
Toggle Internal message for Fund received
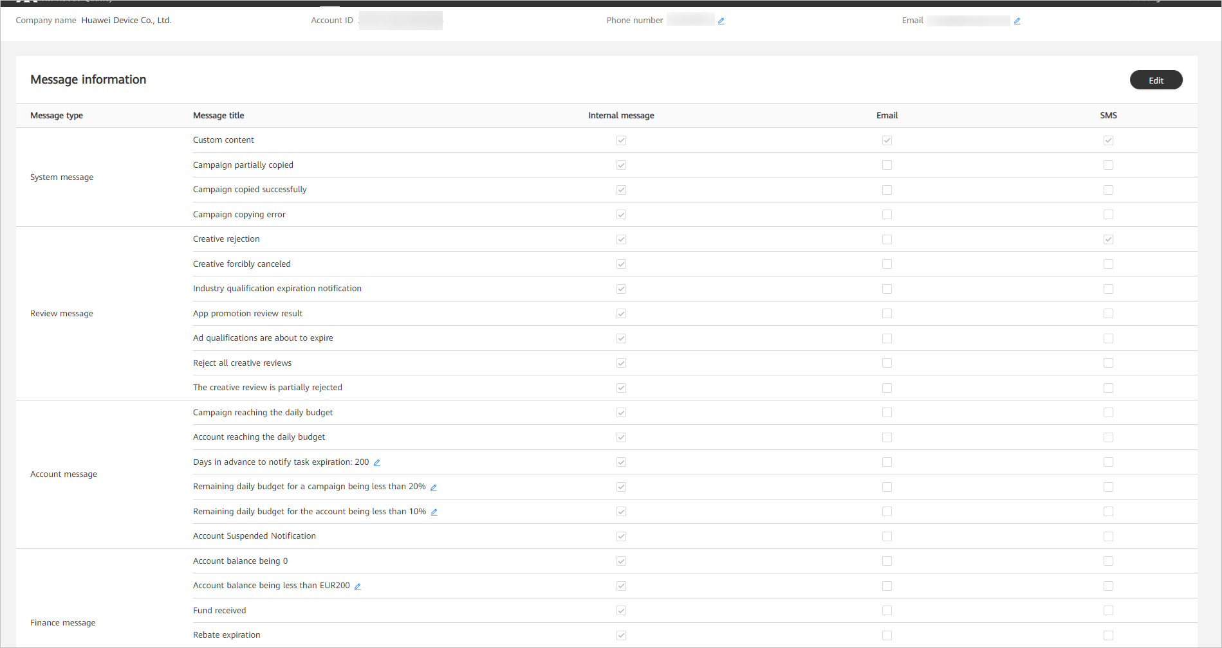621,610
